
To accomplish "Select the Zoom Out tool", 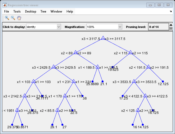I will point(13,18).
